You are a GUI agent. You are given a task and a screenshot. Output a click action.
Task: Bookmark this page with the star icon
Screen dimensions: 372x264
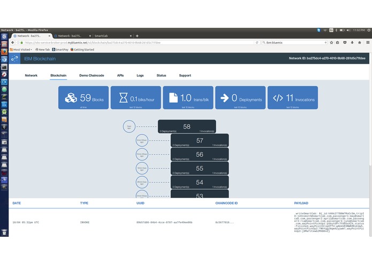(331, 43)
